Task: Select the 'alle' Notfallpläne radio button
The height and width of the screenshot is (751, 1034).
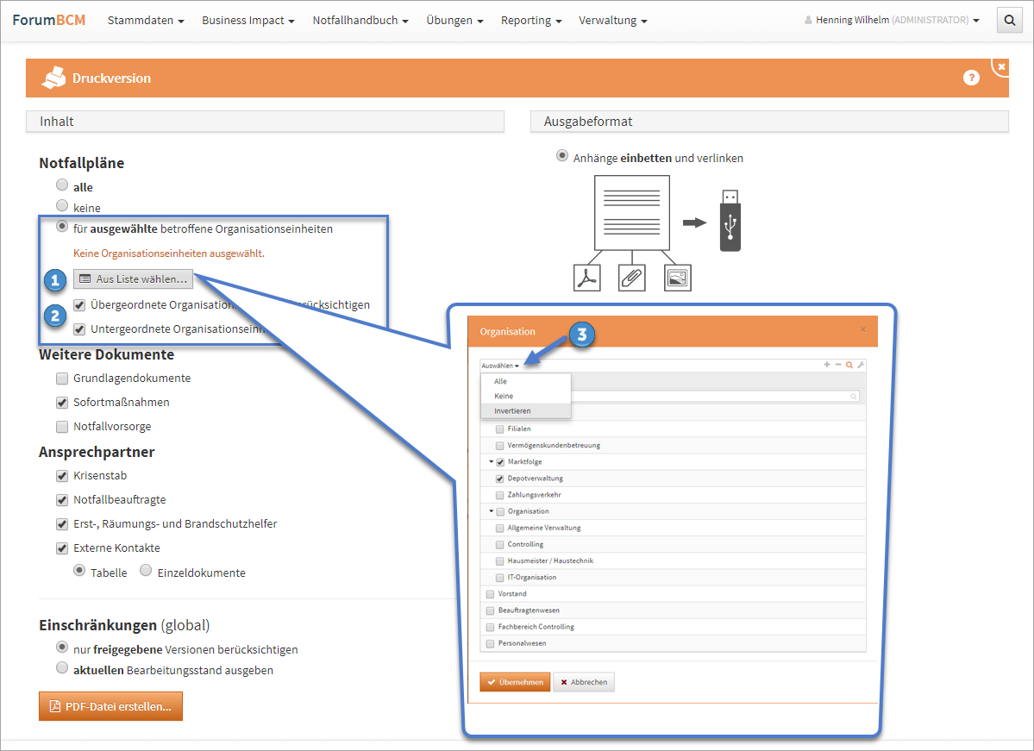Action: coord(62,185)
